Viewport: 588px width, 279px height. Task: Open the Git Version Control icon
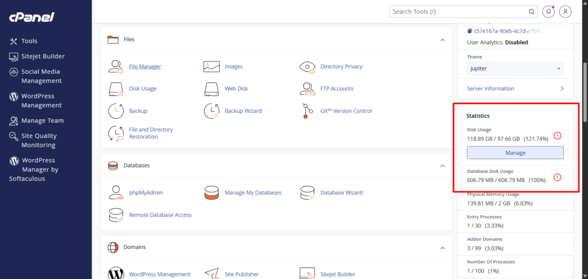[x=308, y=111]
